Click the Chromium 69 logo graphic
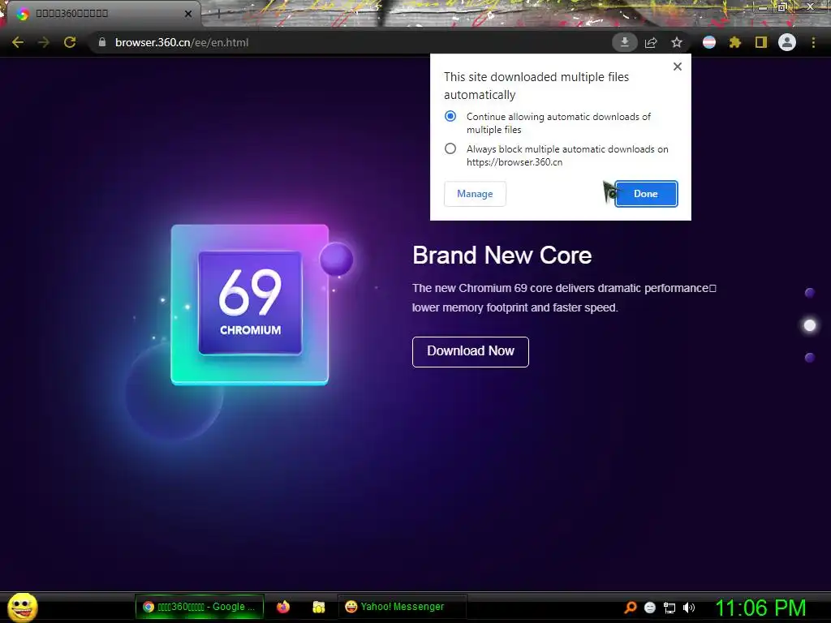This screenshot has height=623, width=831. pos(250,303)
